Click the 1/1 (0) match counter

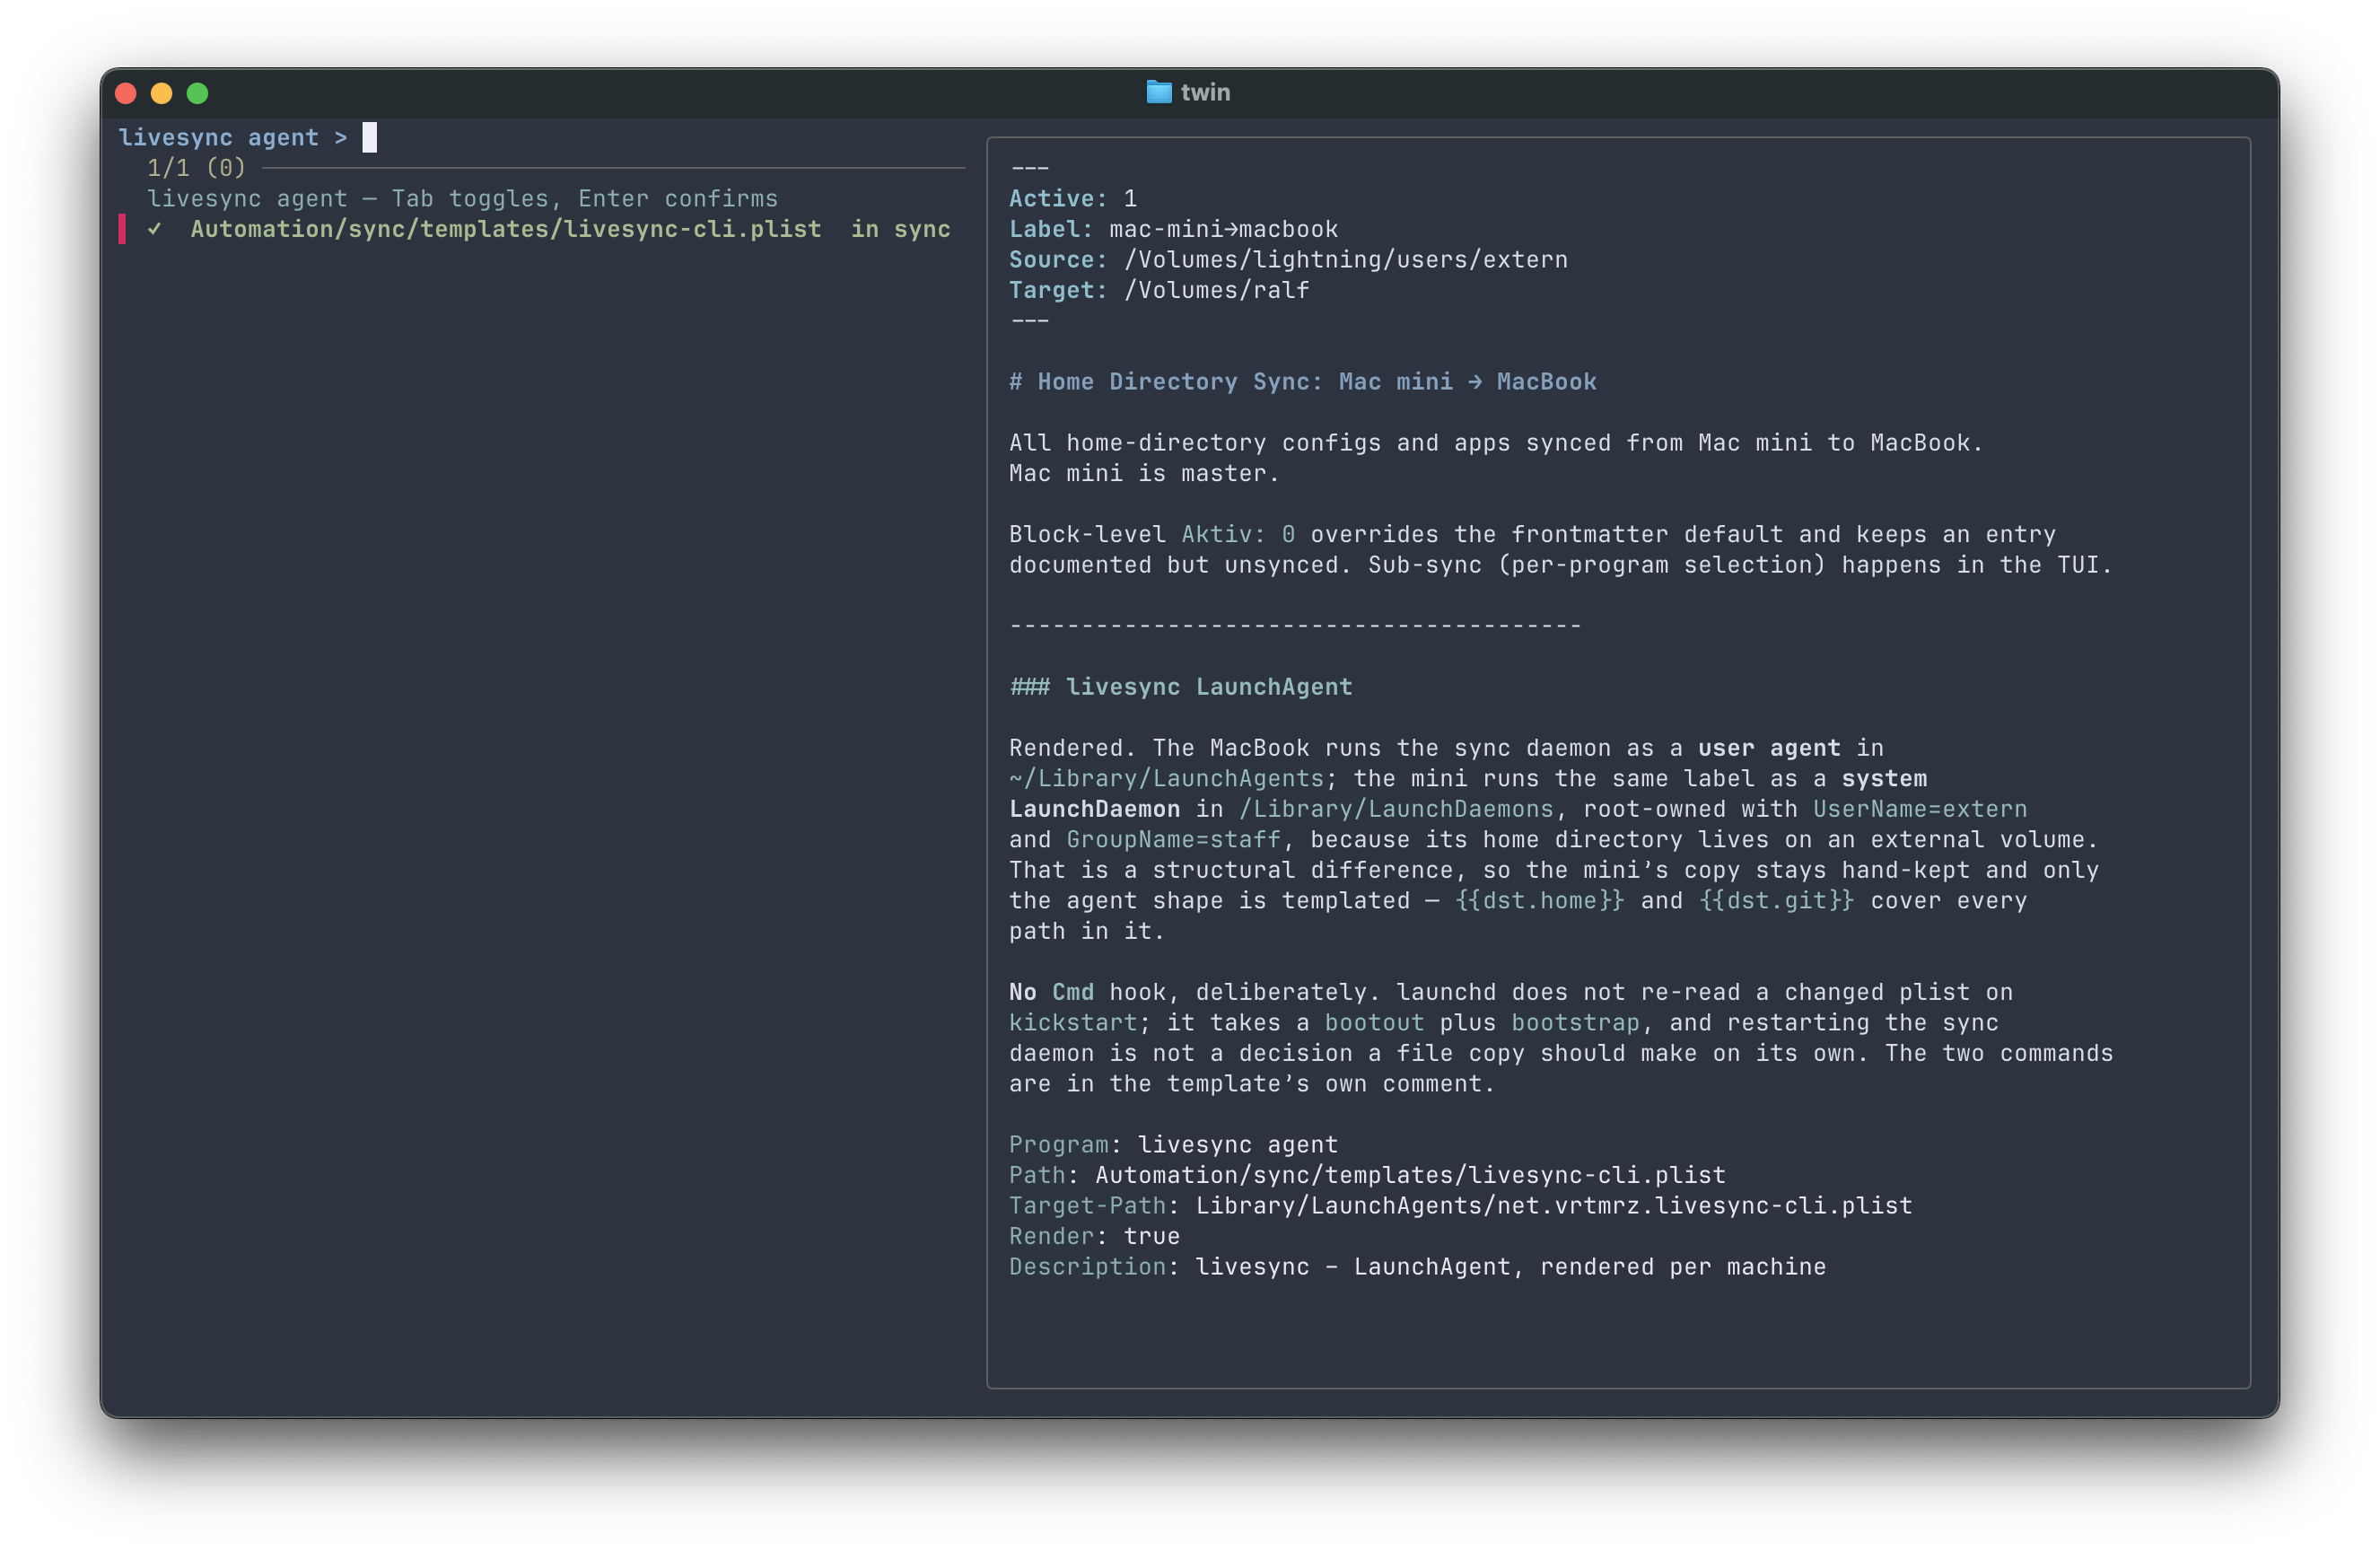coord(196,167)
